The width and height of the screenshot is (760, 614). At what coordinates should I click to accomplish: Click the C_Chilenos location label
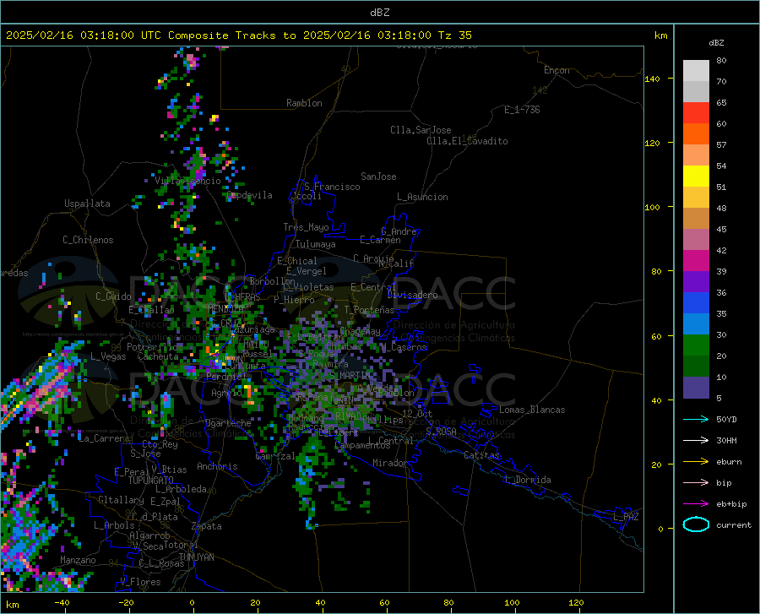88,240
